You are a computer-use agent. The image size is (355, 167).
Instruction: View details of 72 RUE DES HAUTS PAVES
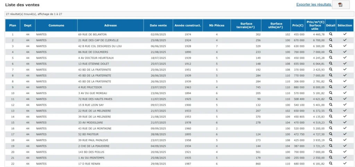click(x=331, y=99)
